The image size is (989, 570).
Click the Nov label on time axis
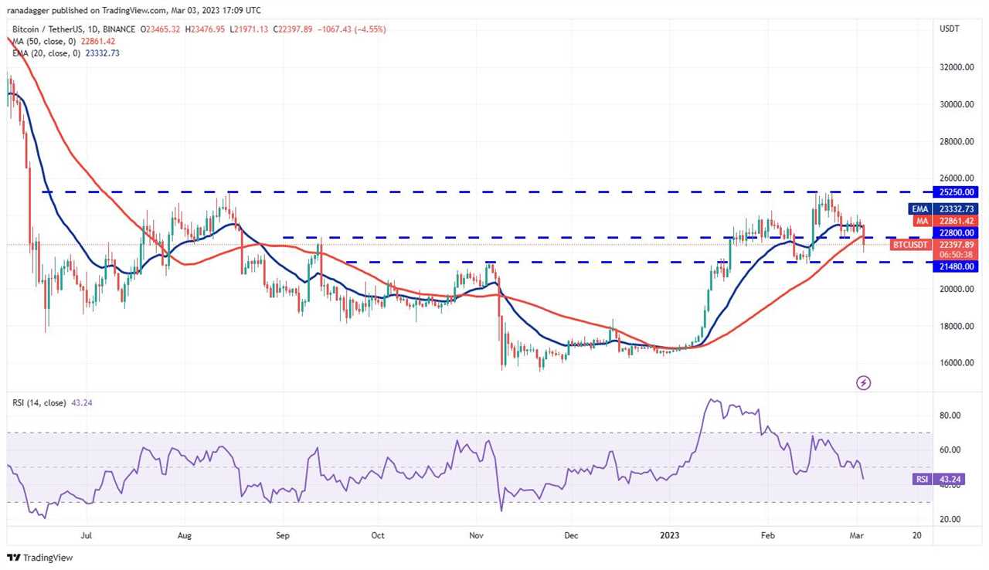[x=476, y=534]
